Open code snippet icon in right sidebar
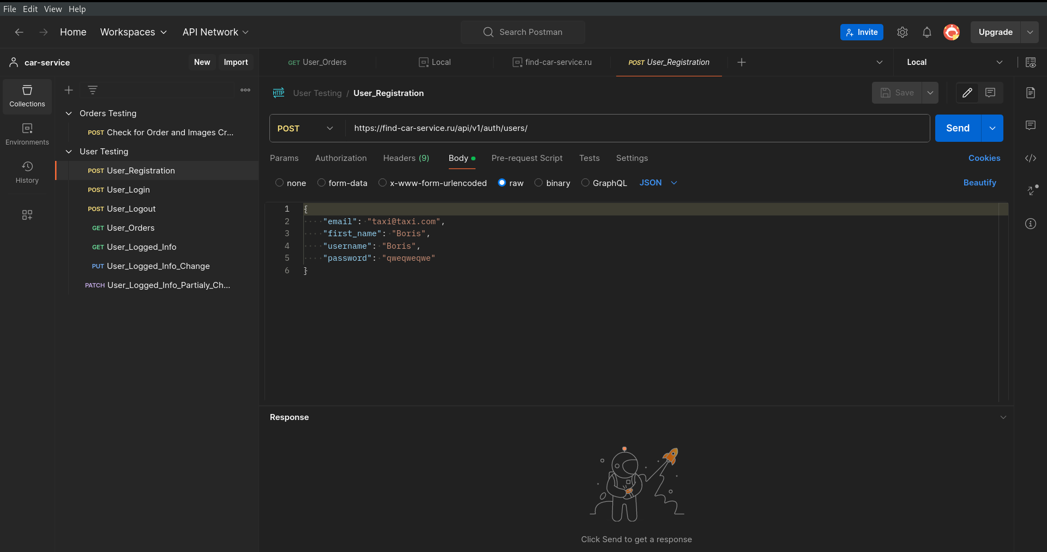This screenshot has width=1047, height=552. 1031,158
